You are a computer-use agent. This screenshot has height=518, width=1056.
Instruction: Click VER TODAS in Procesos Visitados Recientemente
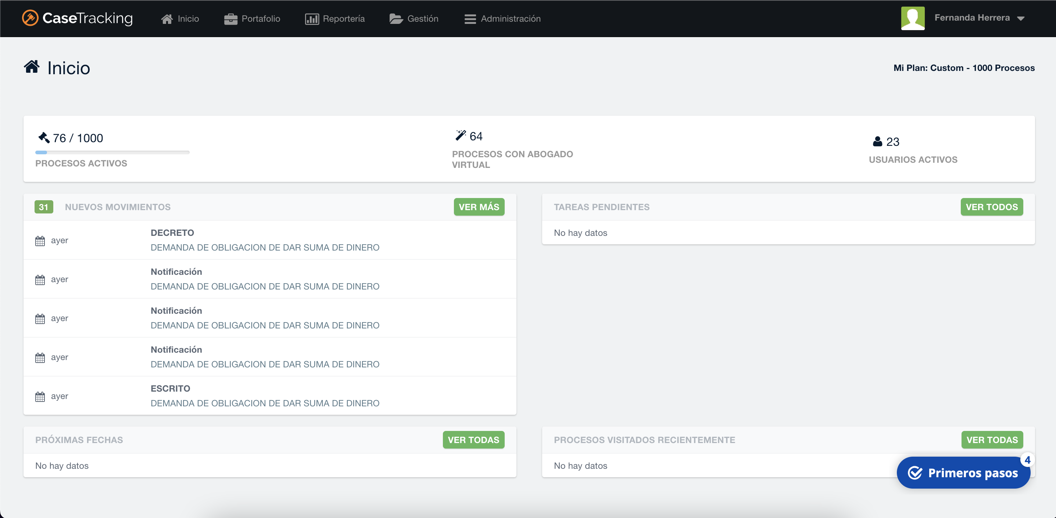[x=992, y=440]
